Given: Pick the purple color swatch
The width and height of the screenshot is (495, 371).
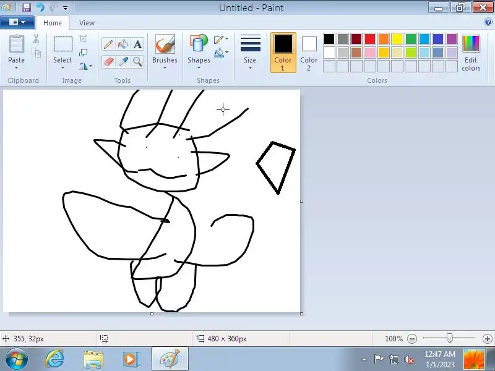Looking at the screenshot, I should (452, 39).
